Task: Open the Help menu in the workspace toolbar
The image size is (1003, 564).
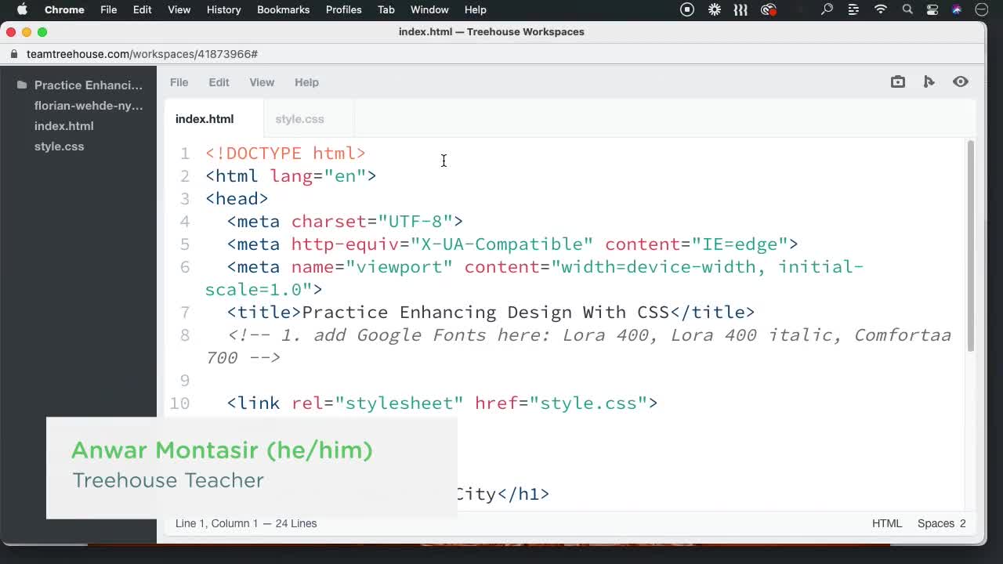Action: tap(306, 82)
